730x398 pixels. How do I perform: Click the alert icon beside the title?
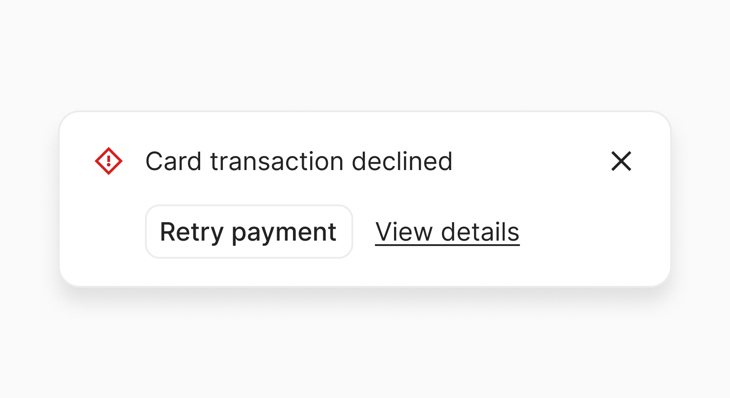(109, 161)
